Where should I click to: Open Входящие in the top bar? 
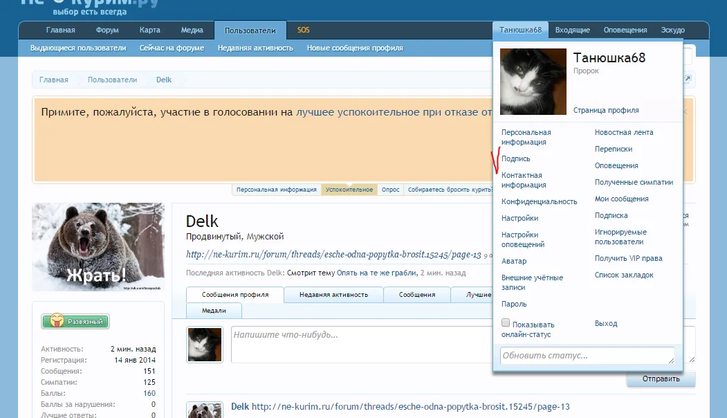573,30
